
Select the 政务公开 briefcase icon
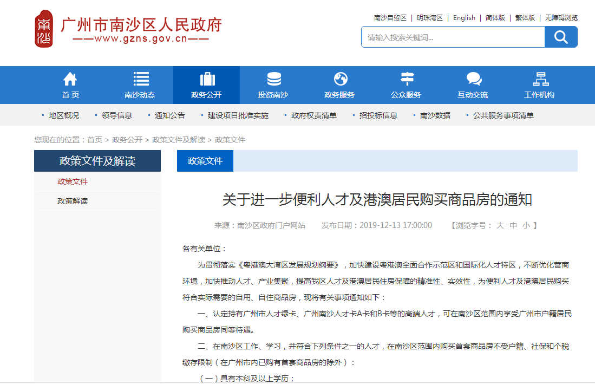click(x=207, y=79)
